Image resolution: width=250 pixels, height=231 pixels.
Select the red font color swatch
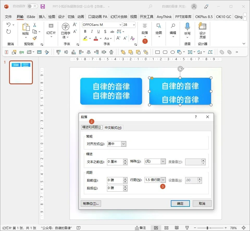pyautogui.click(x=96, y=38)
